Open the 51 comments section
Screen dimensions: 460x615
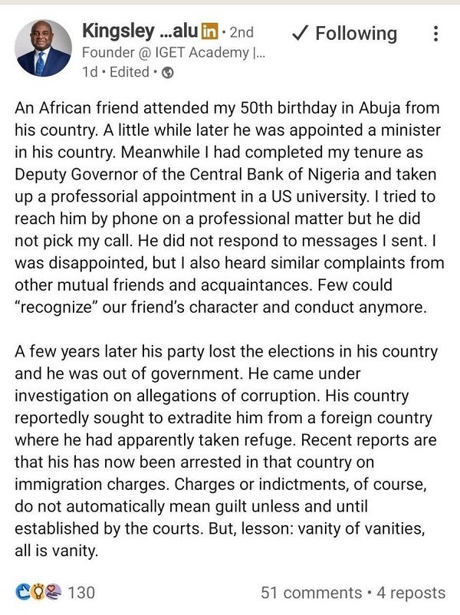(x=311, y=593)
